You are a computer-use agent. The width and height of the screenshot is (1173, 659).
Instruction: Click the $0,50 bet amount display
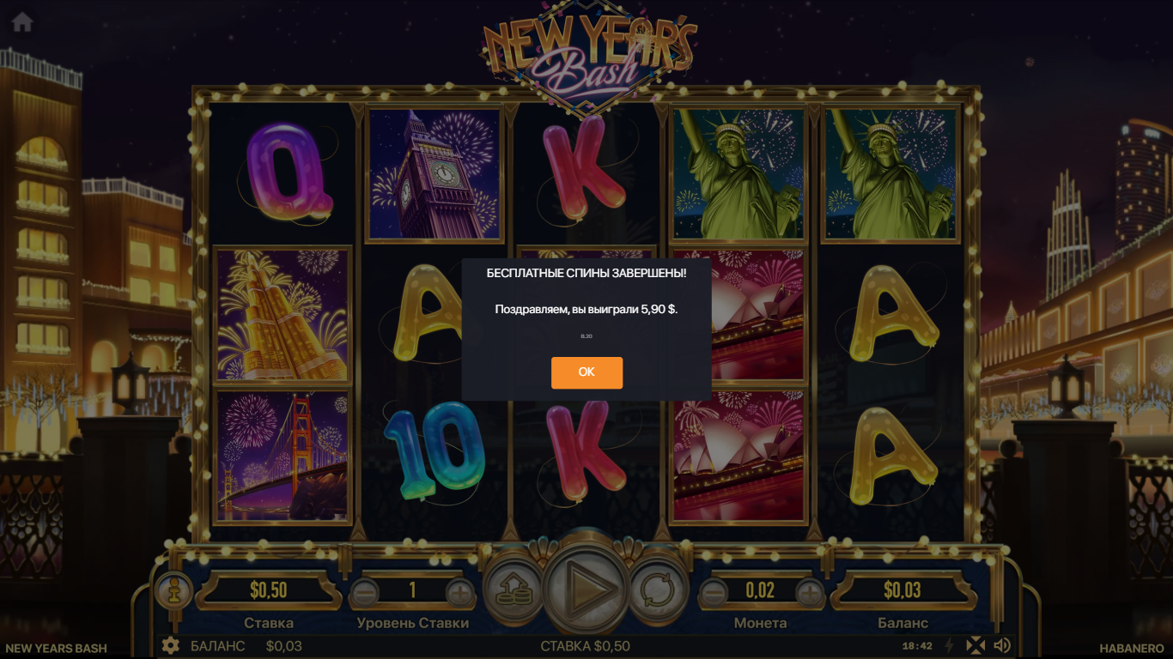tap(269, 590)
